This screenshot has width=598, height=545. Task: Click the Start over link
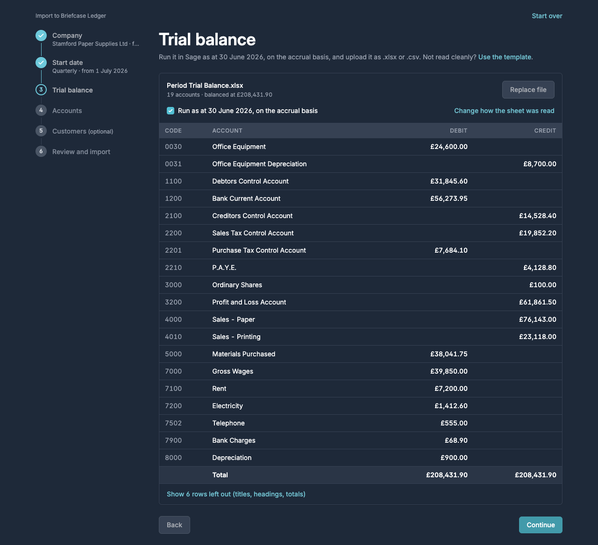click(x=547, y=16)
